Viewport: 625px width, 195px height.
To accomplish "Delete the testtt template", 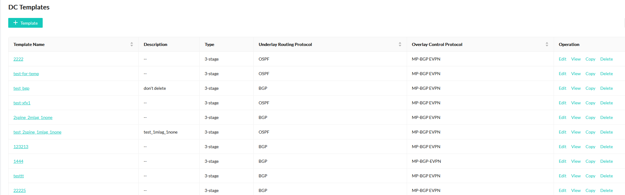I will (606, 176).
